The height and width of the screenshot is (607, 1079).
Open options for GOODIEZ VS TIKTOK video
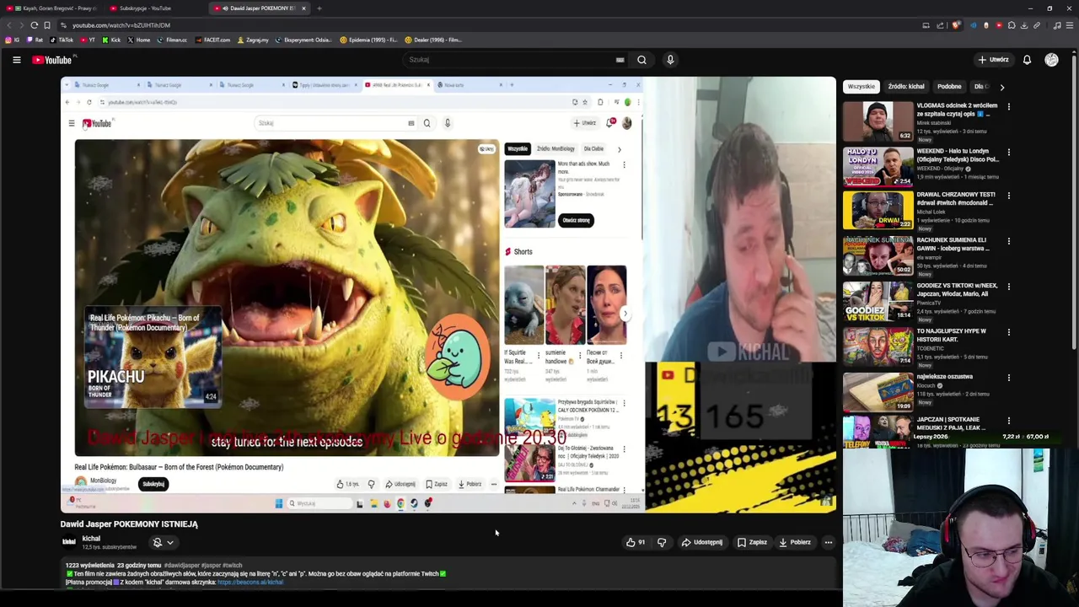(1008, 287)
